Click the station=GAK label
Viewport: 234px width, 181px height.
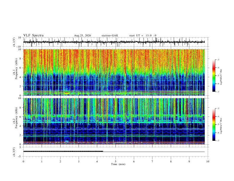pyautogui.click(x=110, y=35)
